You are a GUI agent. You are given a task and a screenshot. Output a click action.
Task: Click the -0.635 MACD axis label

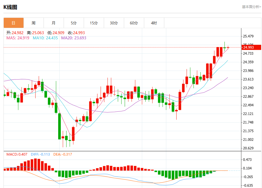point(248,185)
